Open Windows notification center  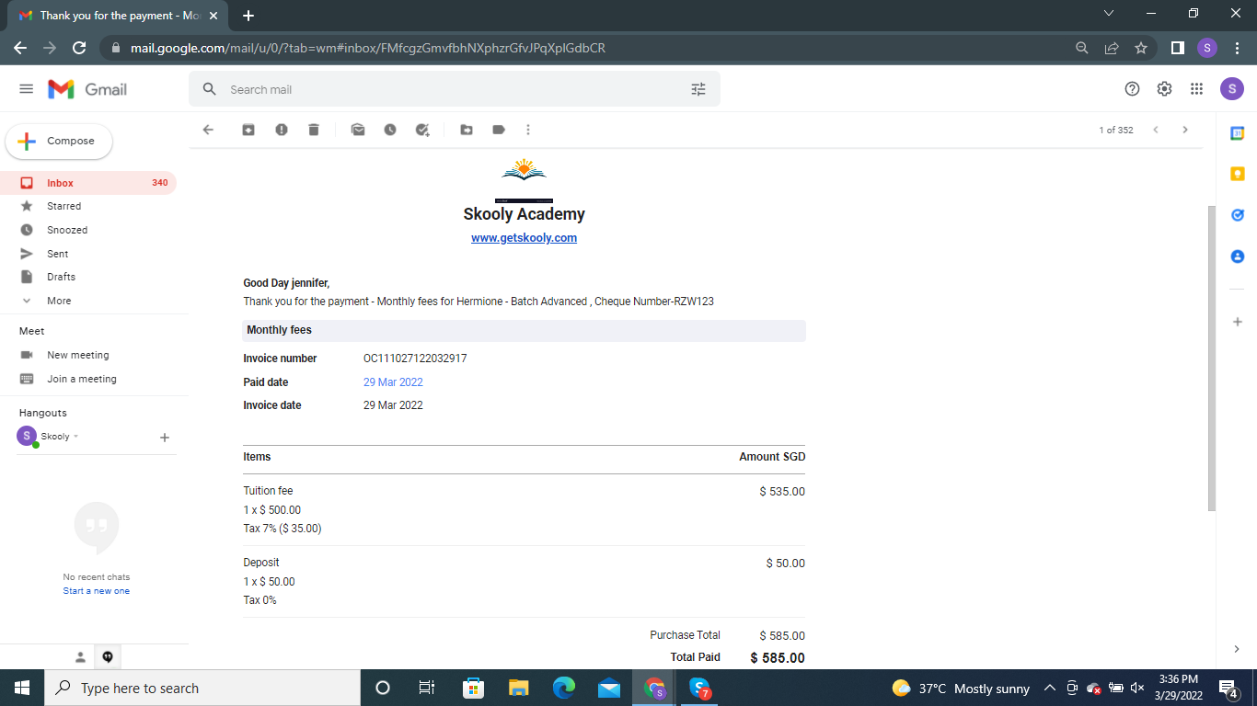point(1228,688)
